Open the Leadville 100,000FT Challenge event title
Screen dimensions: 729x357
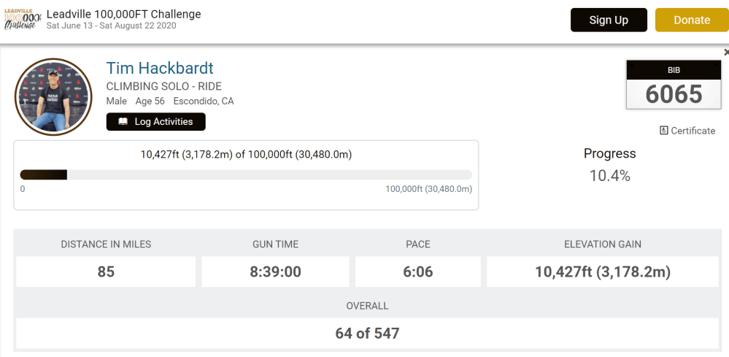click(x=123, y=14)
